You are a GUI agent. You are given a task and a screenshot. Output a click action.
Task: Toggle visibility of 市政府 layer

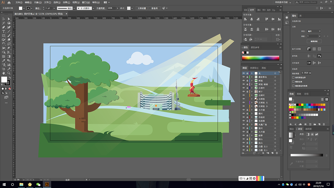click(x=243, y=117)
